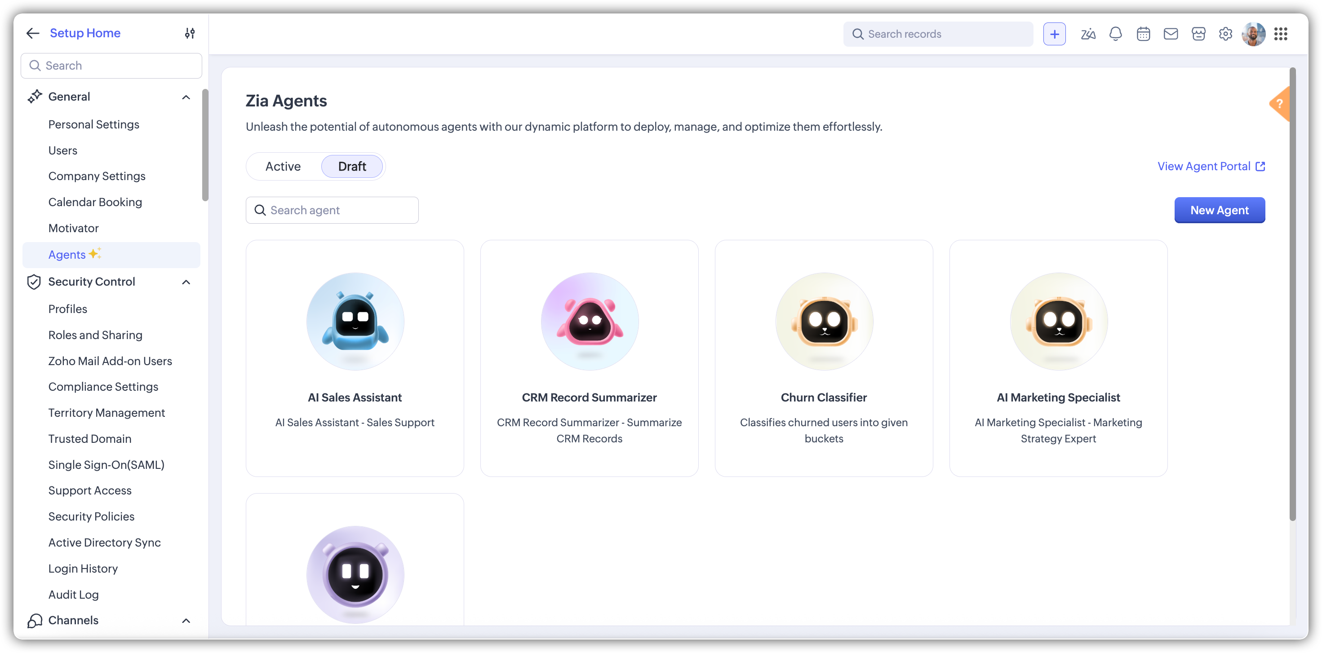Screen dimensions: 1322x653
Task: Open the apps grid launcher
Action: 1280,35
